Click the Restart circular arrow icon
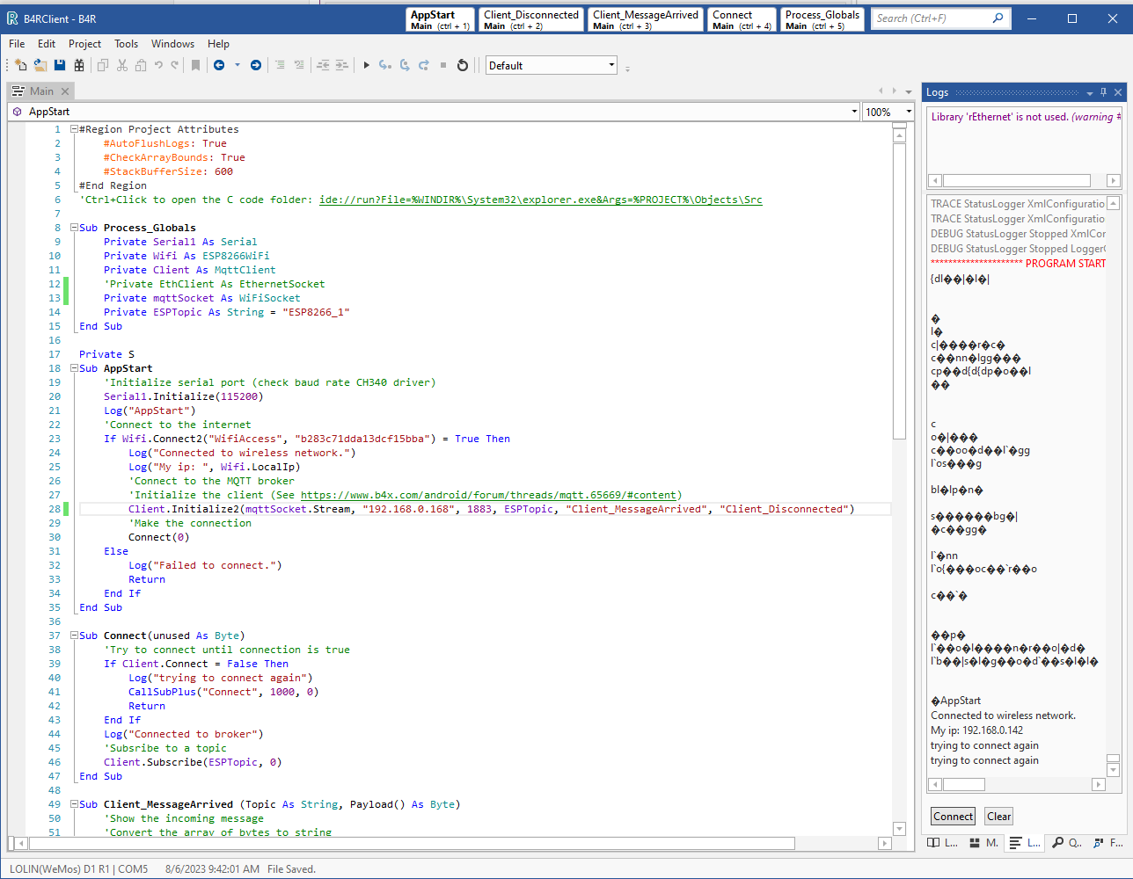 [463, 65]
